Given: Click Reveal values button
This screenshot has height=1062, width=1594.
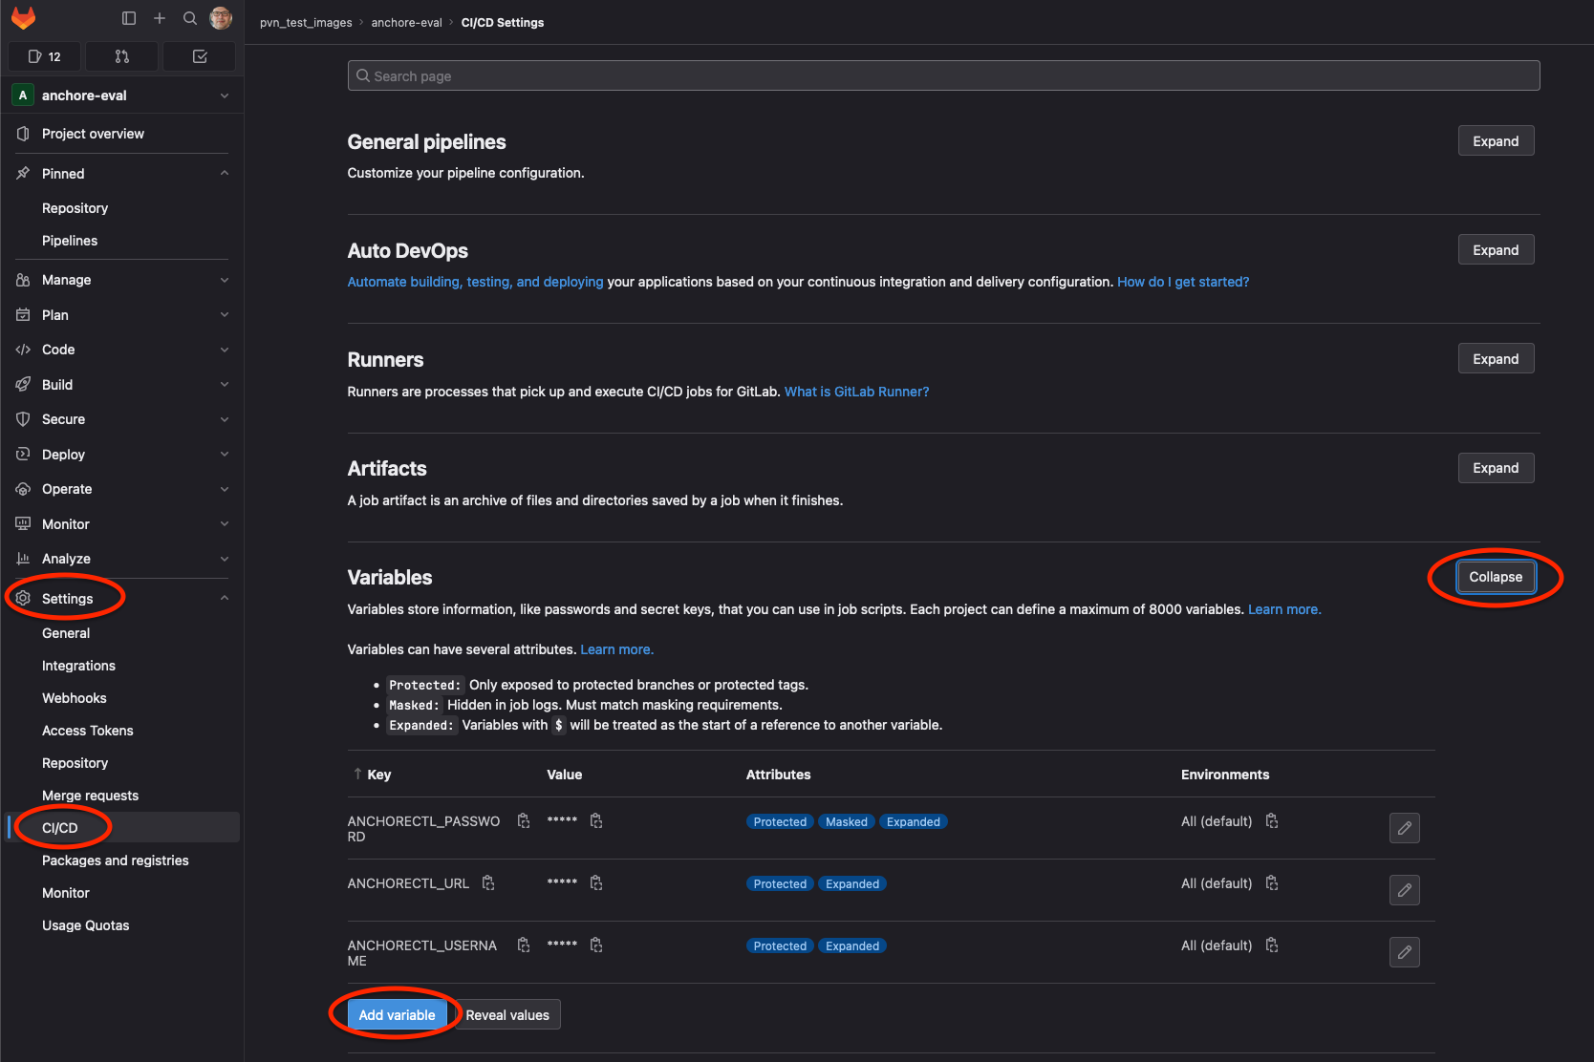Looking at the screenshot, I should click(507, 1015).
